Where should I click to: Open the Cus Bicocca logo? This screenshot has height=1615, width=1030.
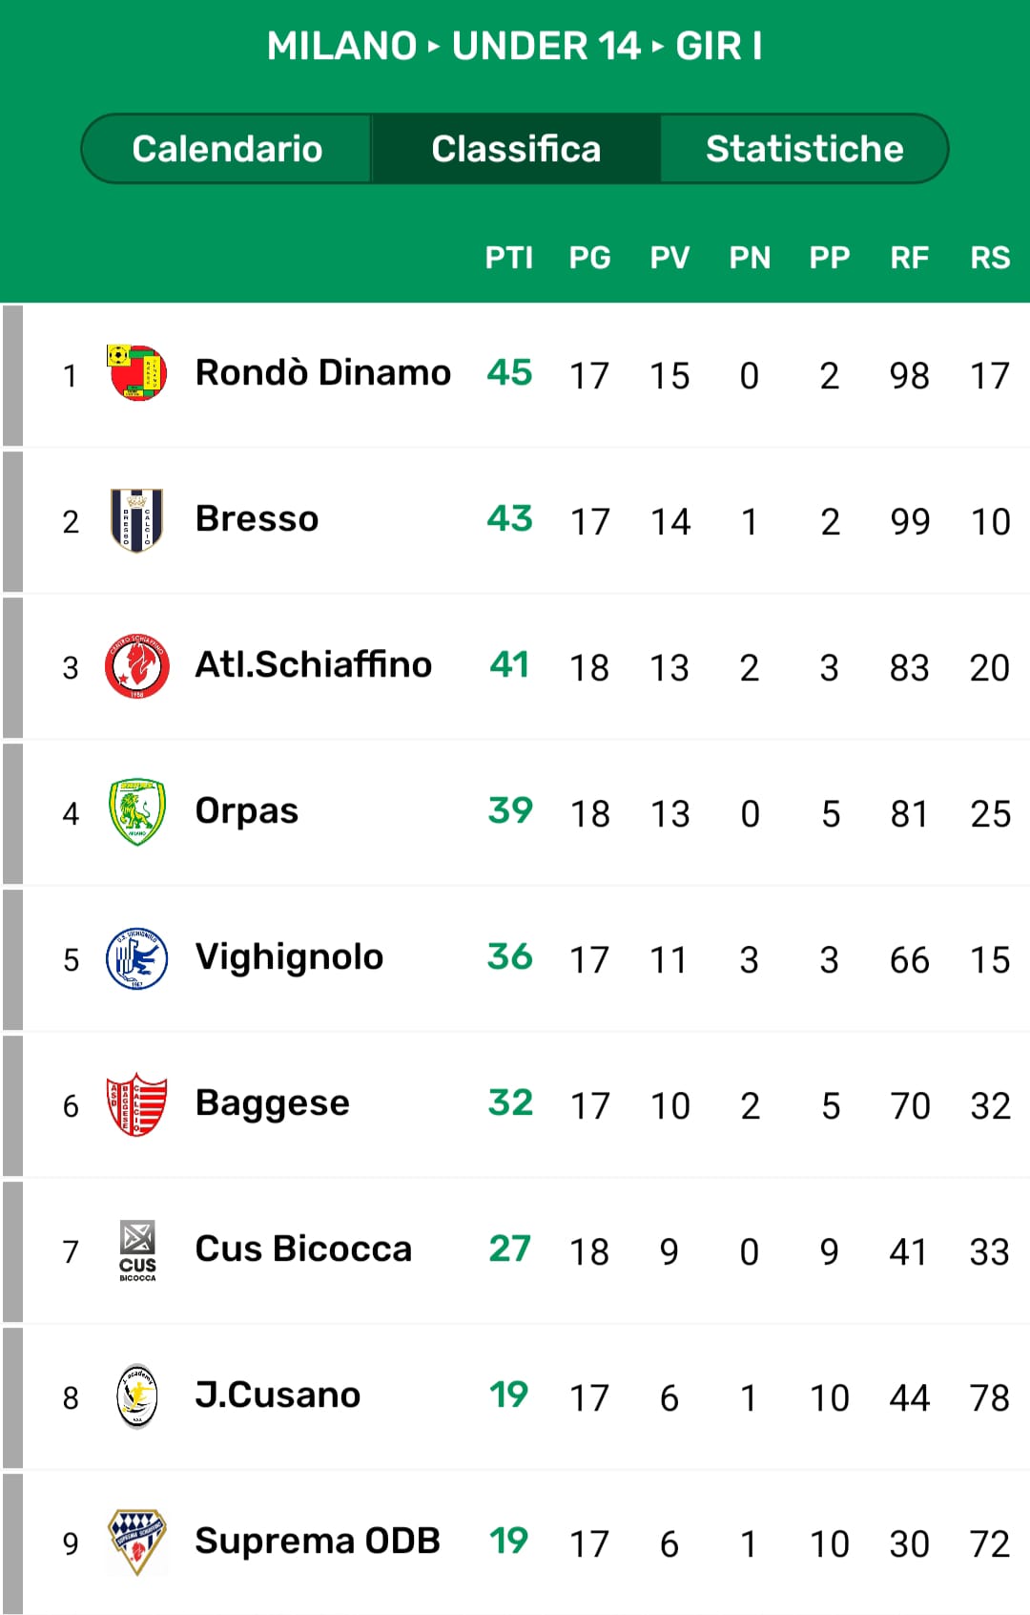(x=137, y=1250)
